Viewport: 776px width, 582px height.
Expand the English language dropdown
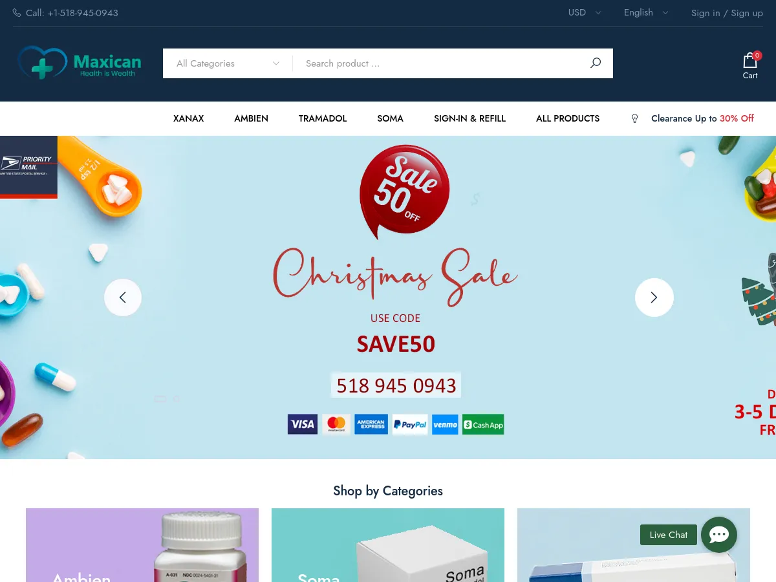(646, 12)
